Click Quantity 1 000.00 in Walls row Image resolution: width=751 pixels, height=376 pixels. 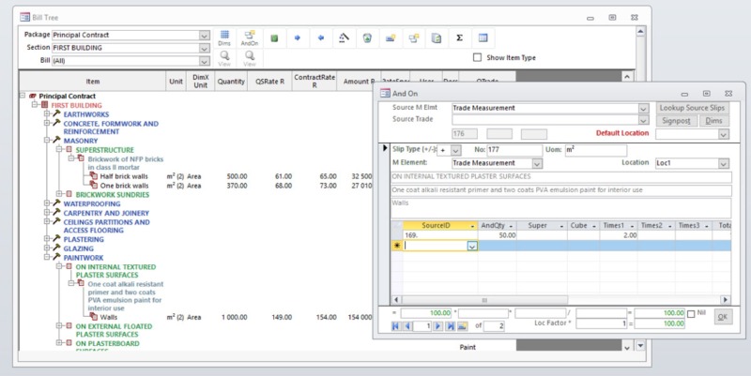pyautogui.click(x=234, y=317)
